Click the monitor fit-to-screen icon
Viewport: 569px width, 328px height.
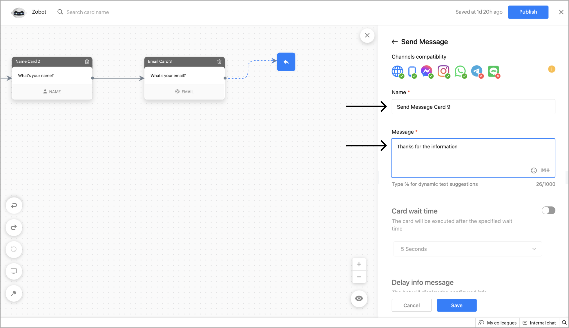coord(14,271)
